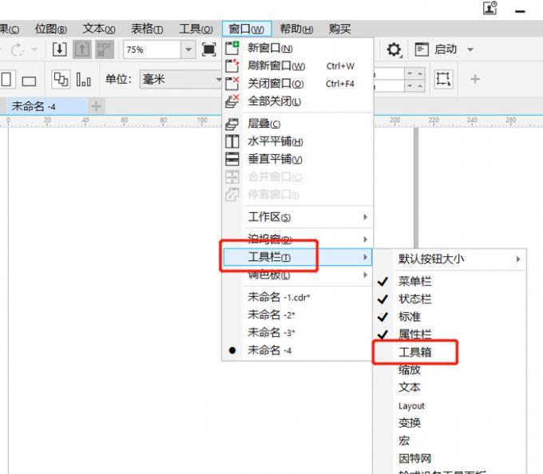Screen dimensions: 543x474
Task: Click the export document icon
Action: 82,49
